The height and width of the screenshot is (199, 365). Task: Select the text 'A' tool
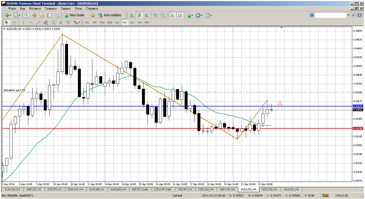pos(61,22)
